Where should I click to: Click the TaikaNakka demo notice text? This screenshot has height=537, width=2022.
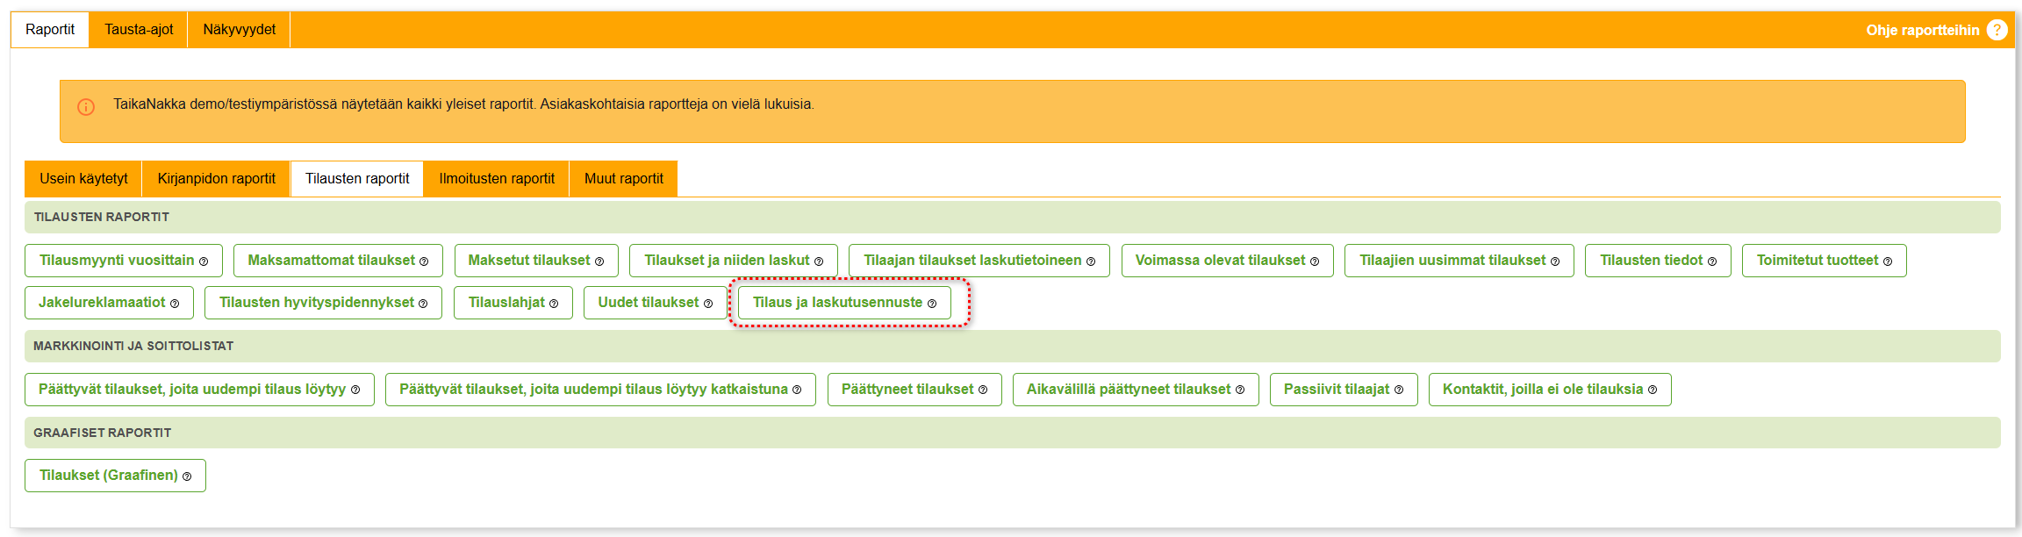[x=463, y=104]
